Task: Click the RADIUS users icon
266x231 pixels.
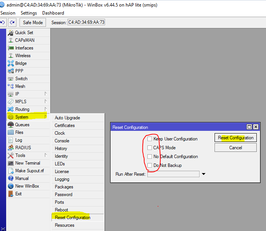Action: pyautogui.click(x=10, y=148)
